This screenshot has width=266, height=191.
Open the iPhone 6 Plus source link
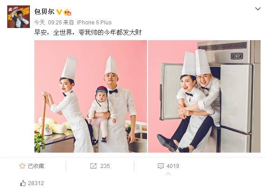pyautogui.click(x=94, y=23)
